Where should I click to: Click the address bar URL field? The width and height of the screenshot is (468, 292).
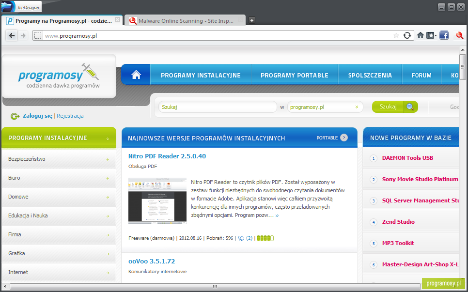click(x=218, y=36)
